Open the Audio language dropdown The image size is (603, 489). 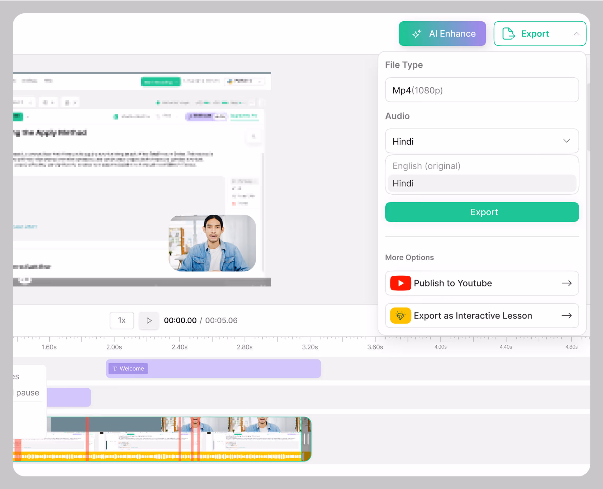point(482,141)
